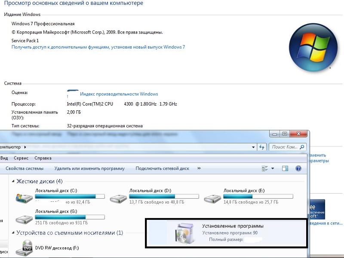Viewport: 344px width, 258px height.
Task: Select the text Установлено программ: 90
Action: tap(230, 233)
